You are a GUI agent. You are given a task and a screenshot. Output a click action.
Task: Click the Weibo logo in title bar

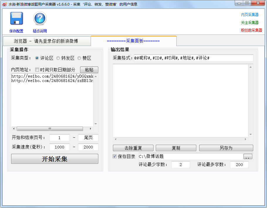[x=4, y=4]
